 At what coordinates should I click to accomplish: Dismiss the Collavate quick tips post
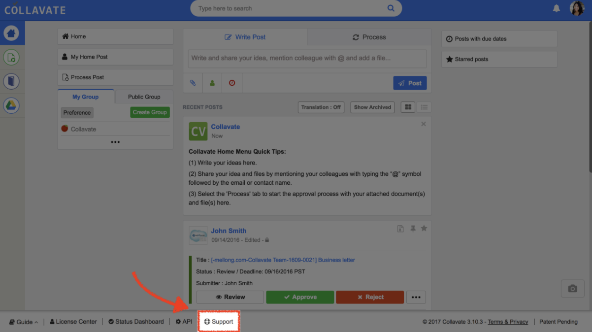424,124
